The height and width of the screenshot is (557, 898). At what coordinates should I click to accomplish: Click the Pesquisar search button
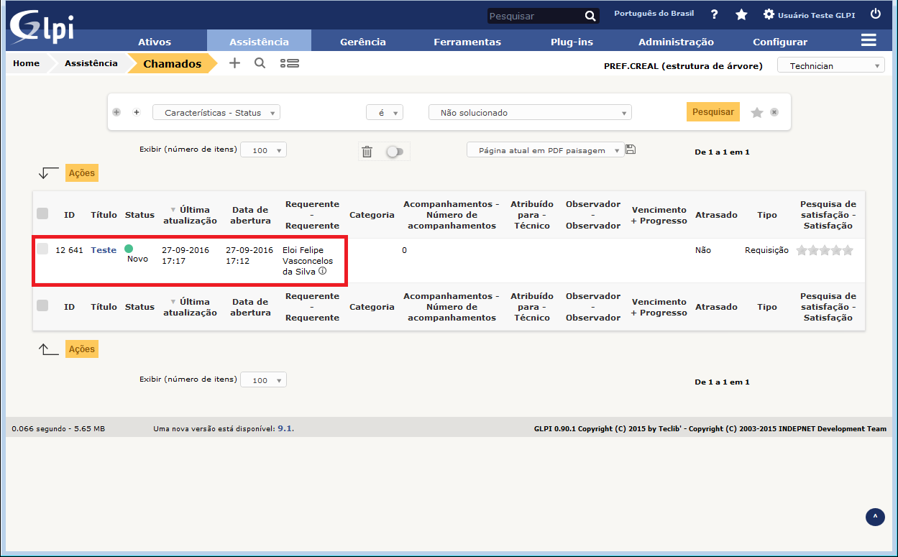click(x=713, y=112)
